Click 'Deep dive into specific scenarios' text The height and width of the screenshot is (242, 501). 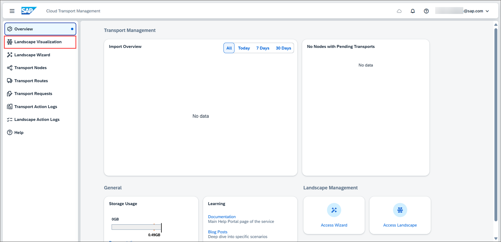tap(238, 237)
